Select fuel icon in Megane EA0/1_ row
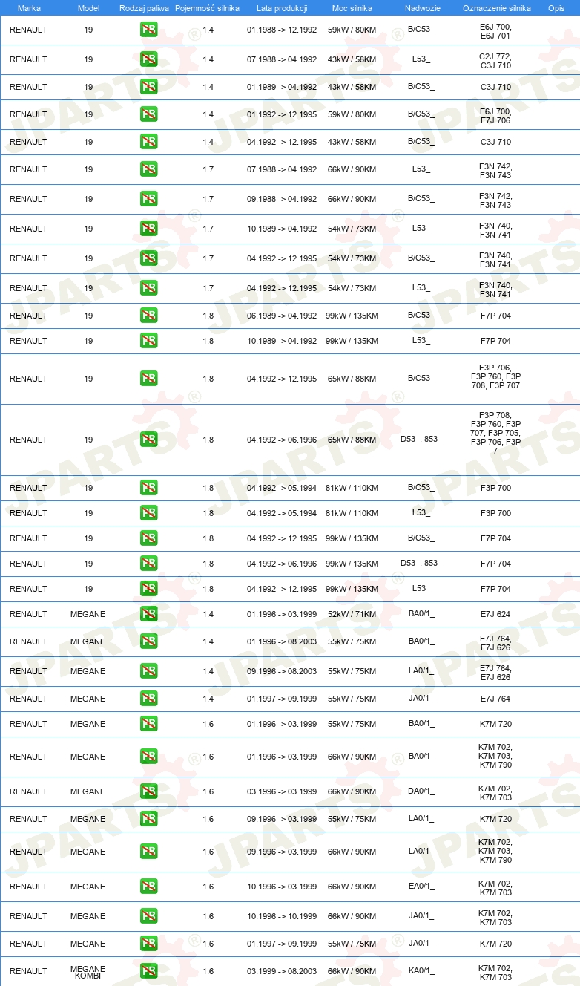 [148, 887]
